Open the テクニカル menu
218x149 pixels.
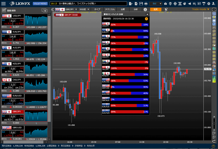[110, 9]
